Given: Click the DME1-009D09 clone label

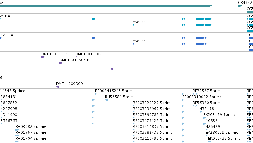Looking at the screenshot, I should click(x=69, y=84).
